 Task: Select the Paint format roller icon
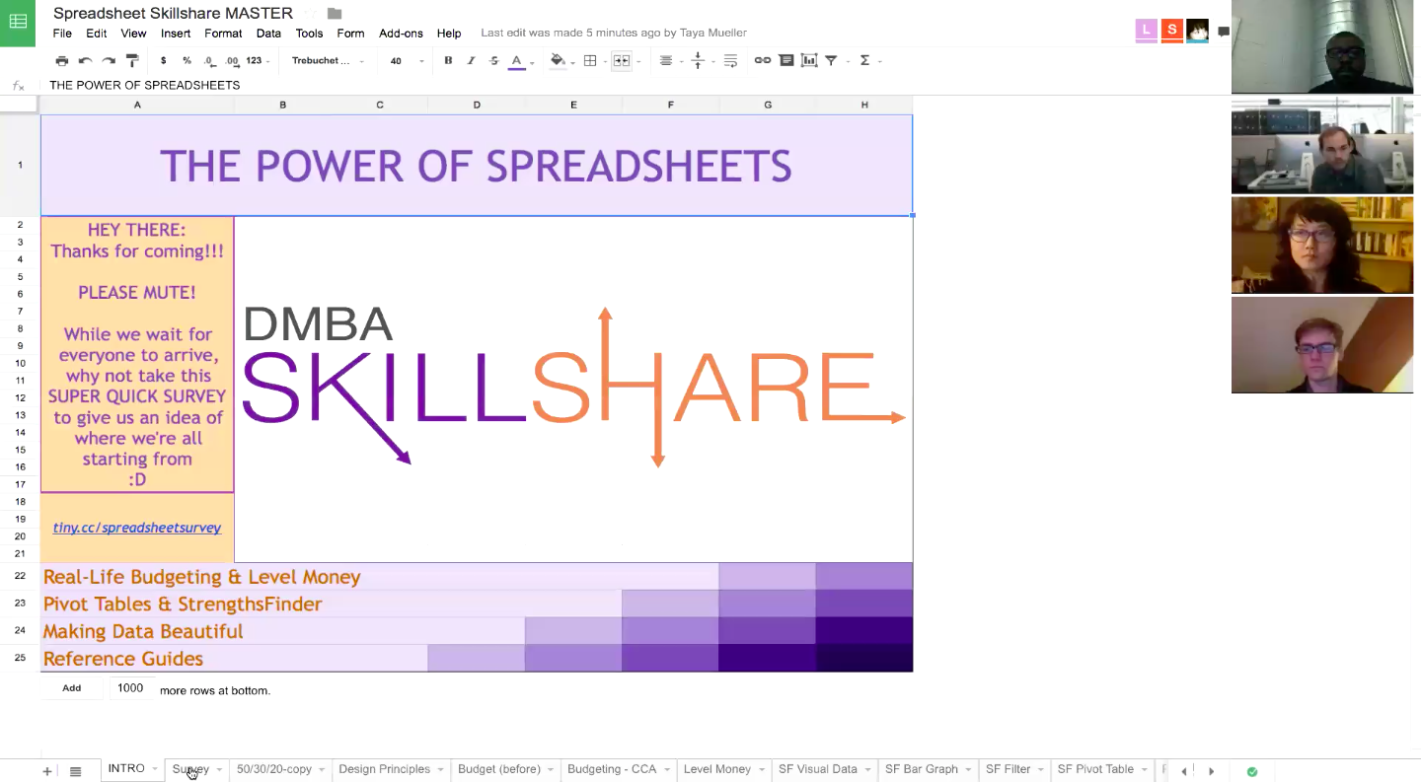pyautogui.click(x=132, y=61)
